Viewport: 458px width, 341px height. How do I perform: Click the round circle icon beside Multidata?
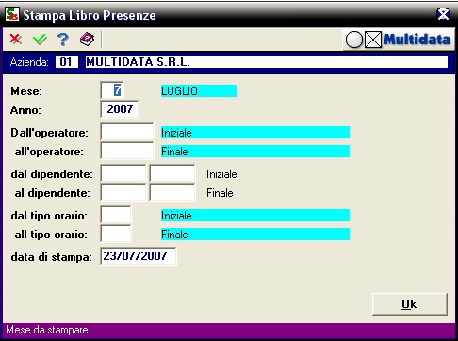click(354, 40)
